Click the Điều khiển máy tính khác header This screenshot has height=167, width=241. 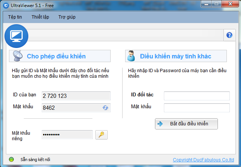pos(176,56)
